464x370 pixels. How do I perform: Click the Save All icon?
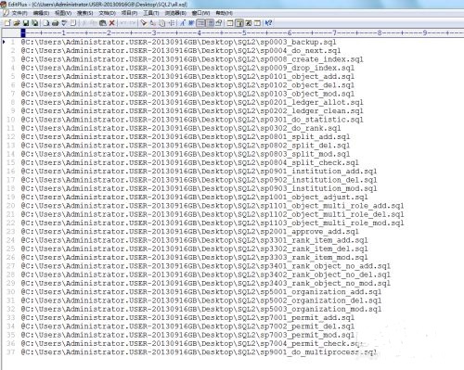pos(35,23)
